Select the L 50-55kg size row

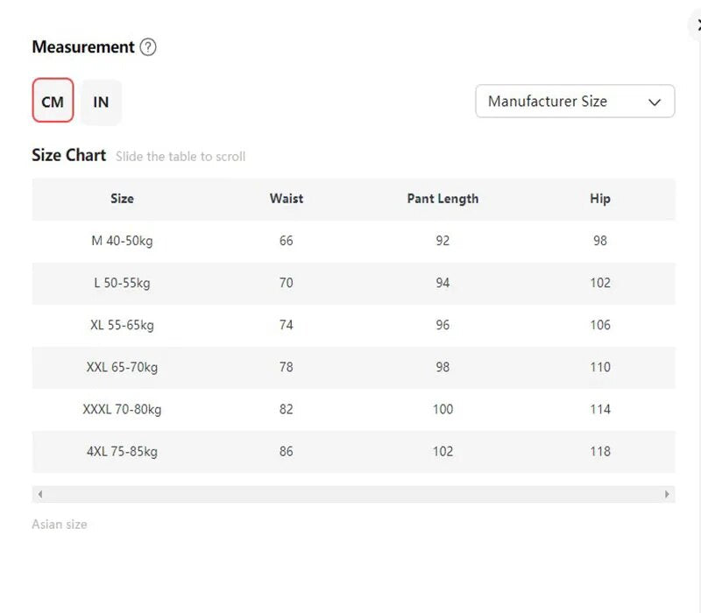(x=122, y=283)
